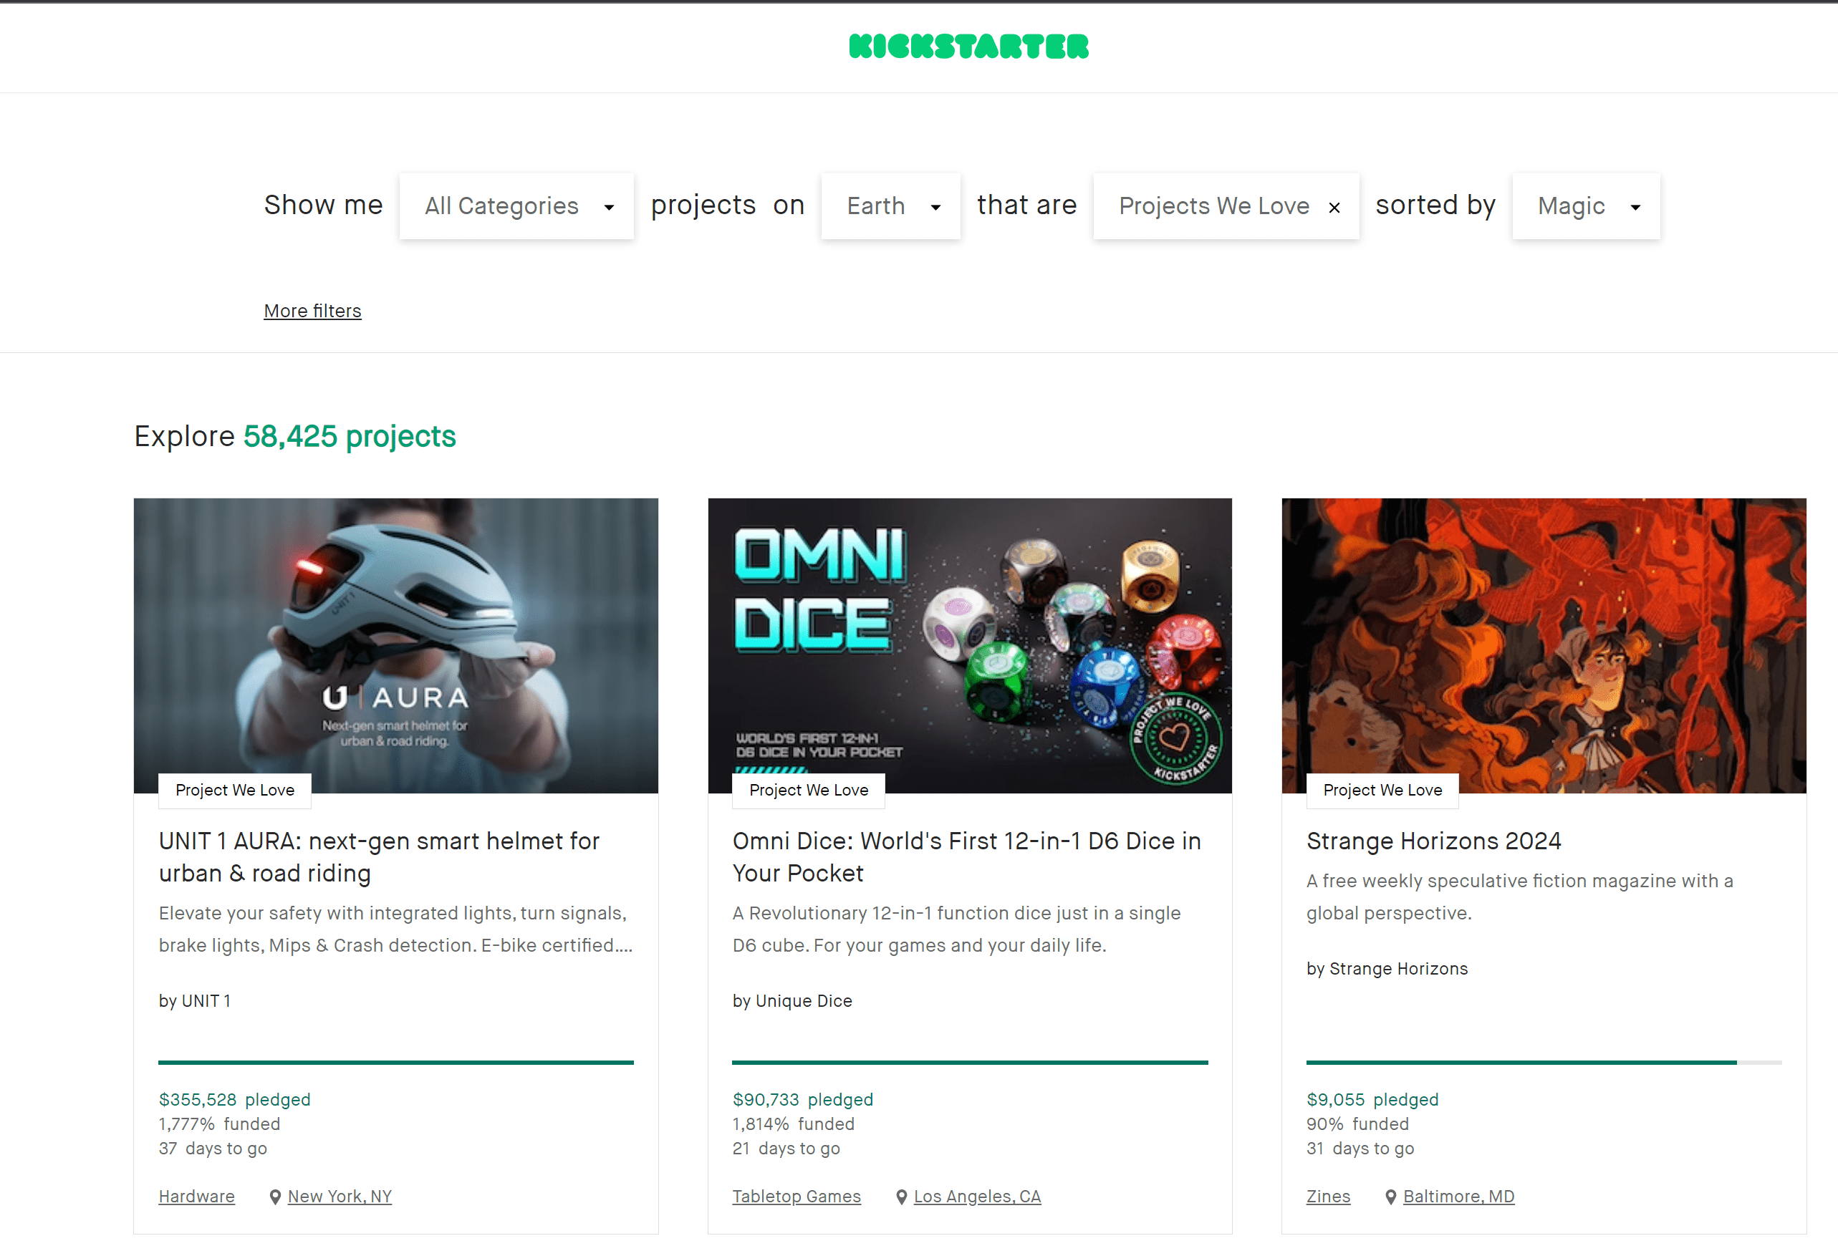Open the Tabletop Games category link
The image size is (1838, 1256).
tap(796, 1197)
